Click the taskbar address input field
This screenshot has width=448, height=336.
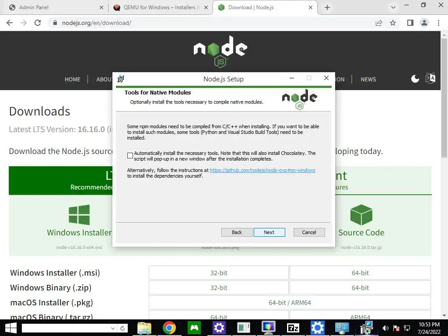[66, 328]
